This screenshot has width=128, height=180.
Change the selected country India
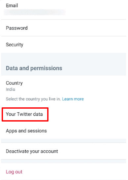[11, 89]
